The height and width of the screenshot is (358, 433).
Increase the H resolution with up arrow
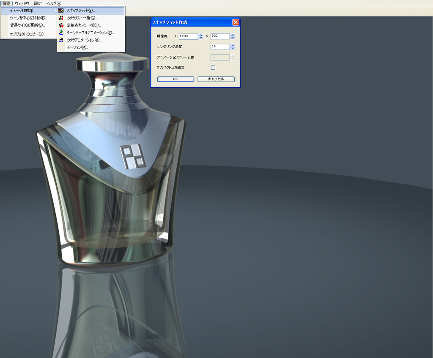click(201, 35)
